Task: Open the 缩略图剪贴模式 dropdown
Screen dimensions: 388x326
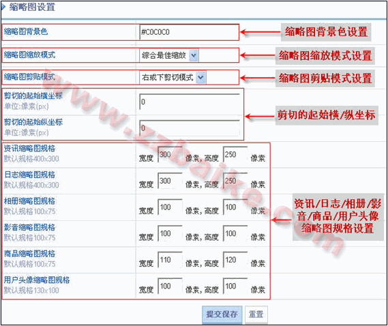Action: coord(173,78)
